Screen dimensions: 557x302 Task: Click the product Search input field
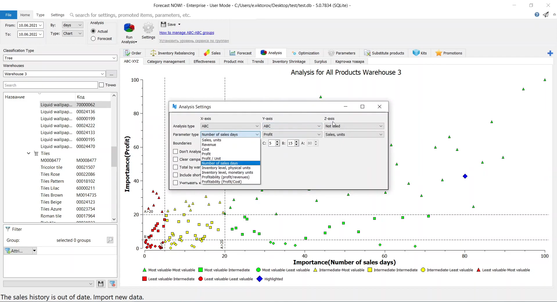click(x=51, y=85)
